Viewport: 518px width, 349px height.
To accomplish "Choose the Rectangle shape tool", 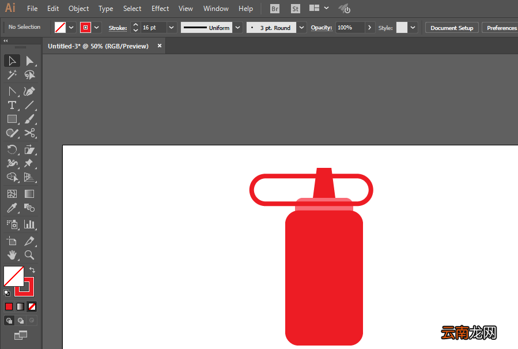I will 12,119.
